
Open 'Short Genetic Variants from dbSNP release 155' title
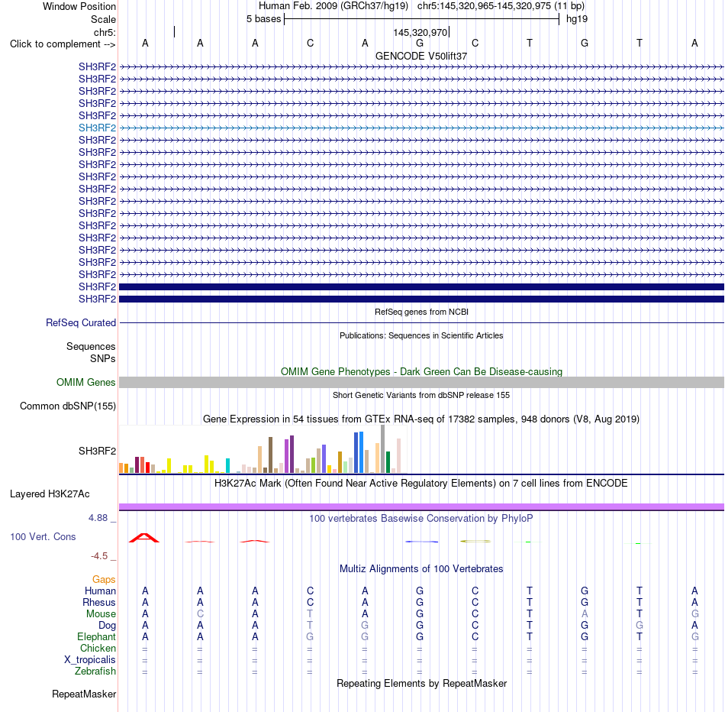[x=421, y=396]
